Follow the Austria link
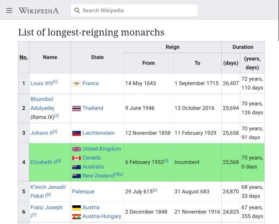Image resolution: width=279 pixels, height=224 pixels. click(x=91, y=207)
